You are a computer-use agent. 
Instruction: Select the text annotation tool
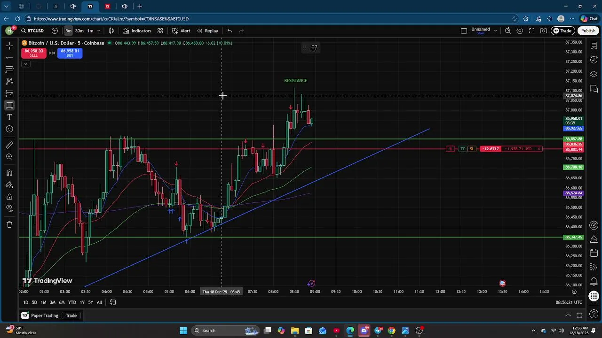click(x=9, y=117)
